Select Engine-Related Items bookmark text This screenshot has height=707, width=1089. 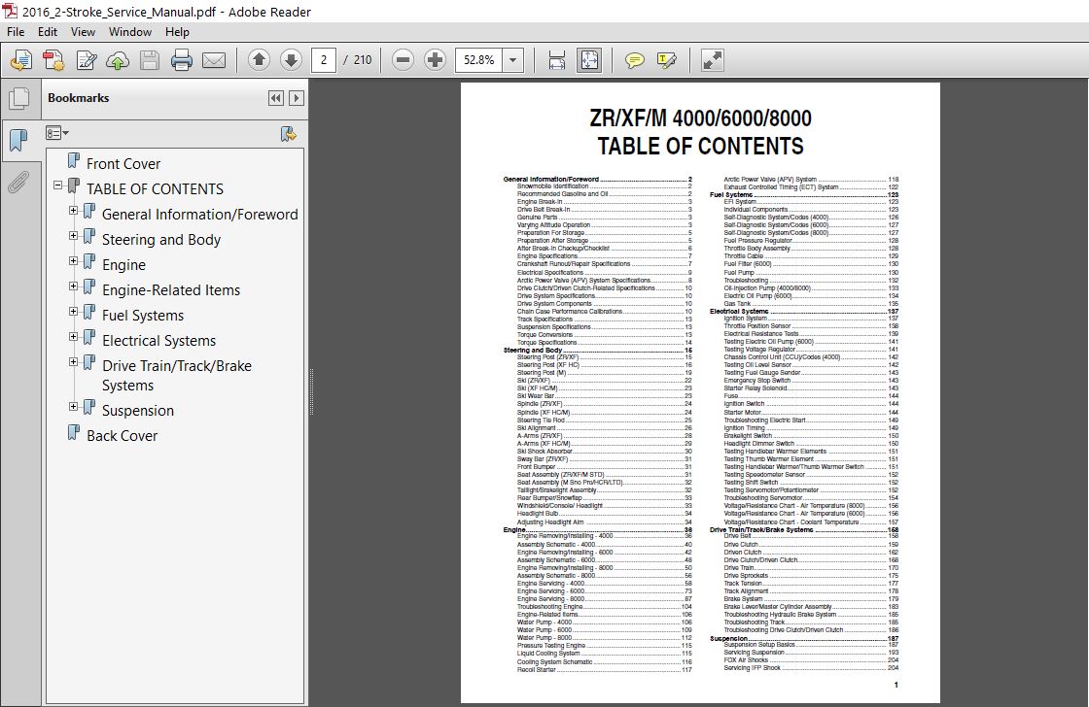point(171,290)
